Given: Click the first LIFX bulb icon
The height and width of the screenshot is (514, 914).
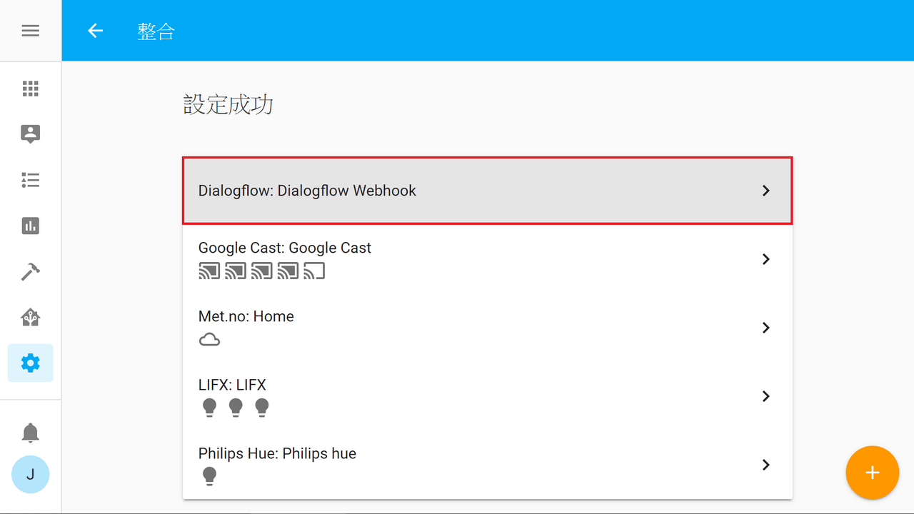Looking at the screenshot, I should [x=209, y=408].
